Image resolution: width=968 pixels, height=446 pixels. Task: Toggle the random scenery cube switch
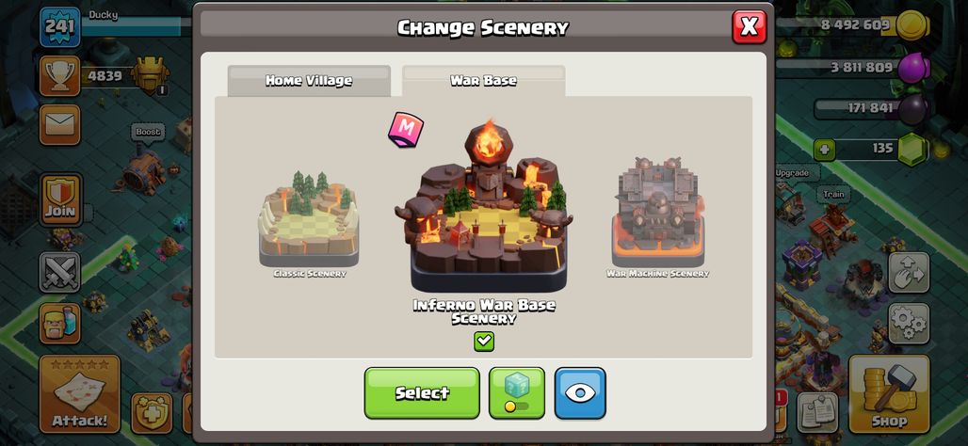[x=517, y=393]
